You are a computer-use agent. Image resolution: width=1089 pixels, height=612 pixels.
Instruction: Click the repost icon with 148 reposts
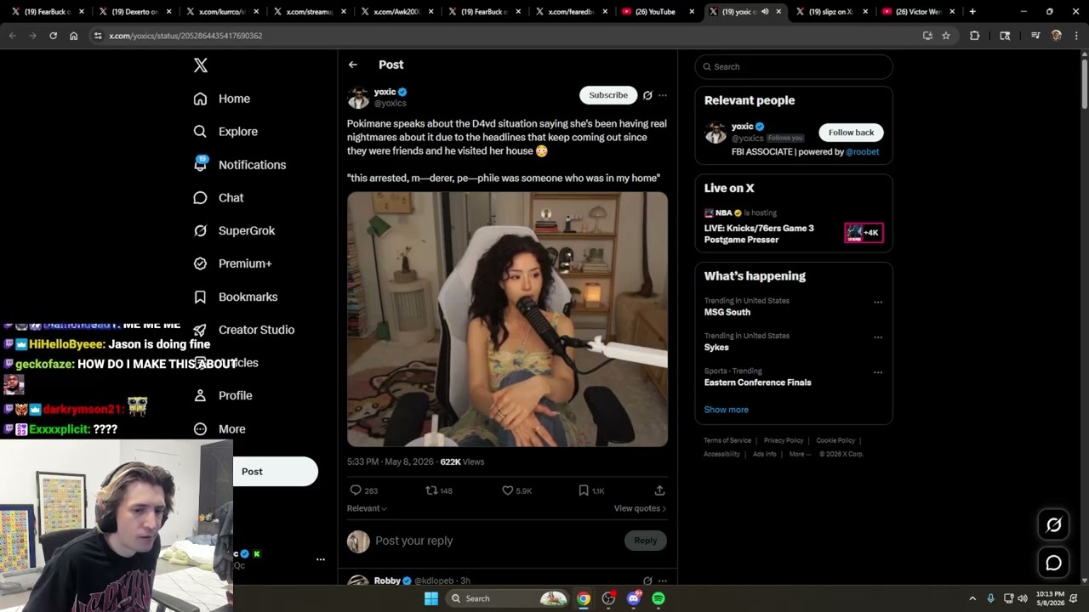[431, 490]
